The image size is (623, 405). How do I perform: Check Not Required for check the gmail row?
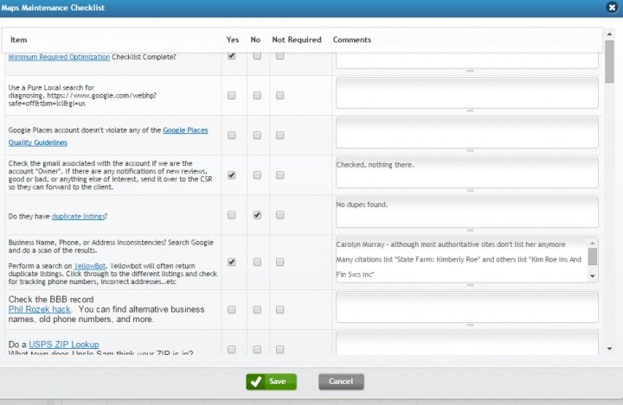[279, 175]
